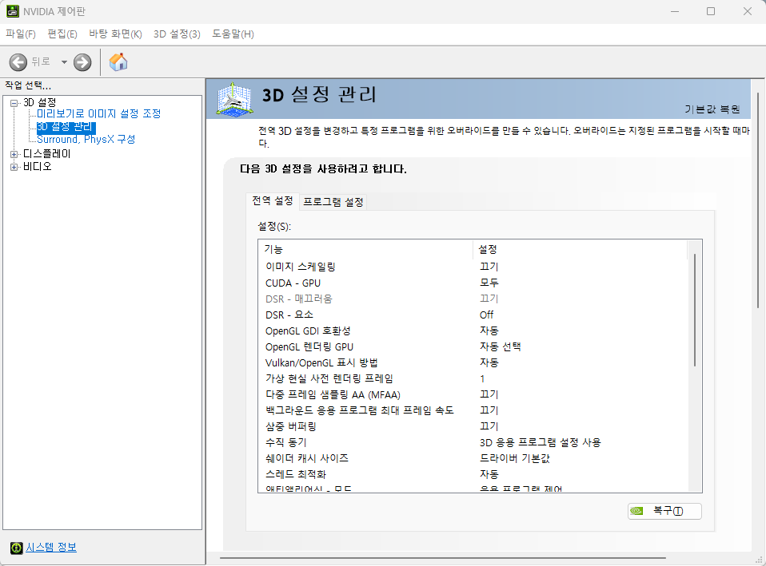The width and height of the screenshot is (766, 566).
Task: Select the 삼중 버퍼링 setting row
Action: tap(473, 426)
